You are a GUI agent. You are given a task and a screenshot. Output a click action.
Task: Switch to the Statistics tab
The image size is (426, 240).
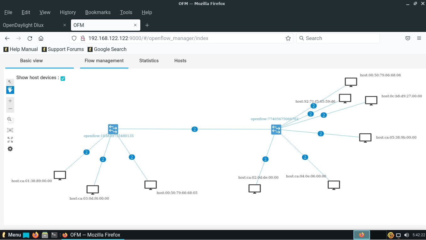[x=149, y=61]
